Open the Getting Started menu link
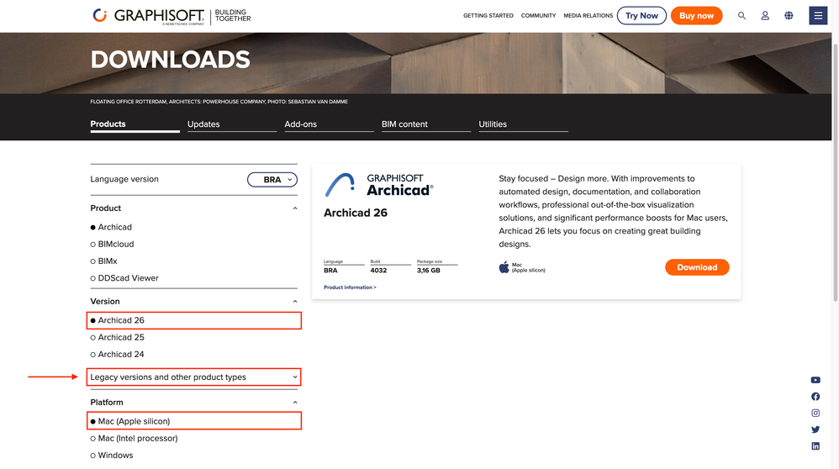The image size is (839, 469). [x=488, y=15]
